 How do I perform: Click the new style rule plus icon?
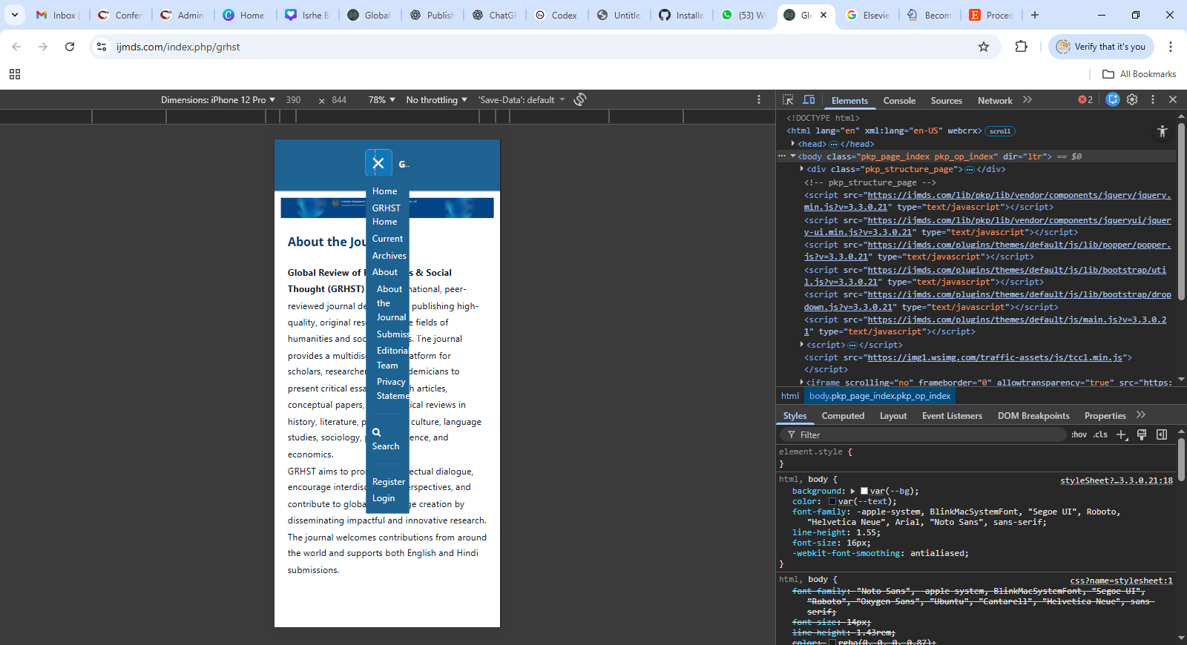tap(1122, 435)
